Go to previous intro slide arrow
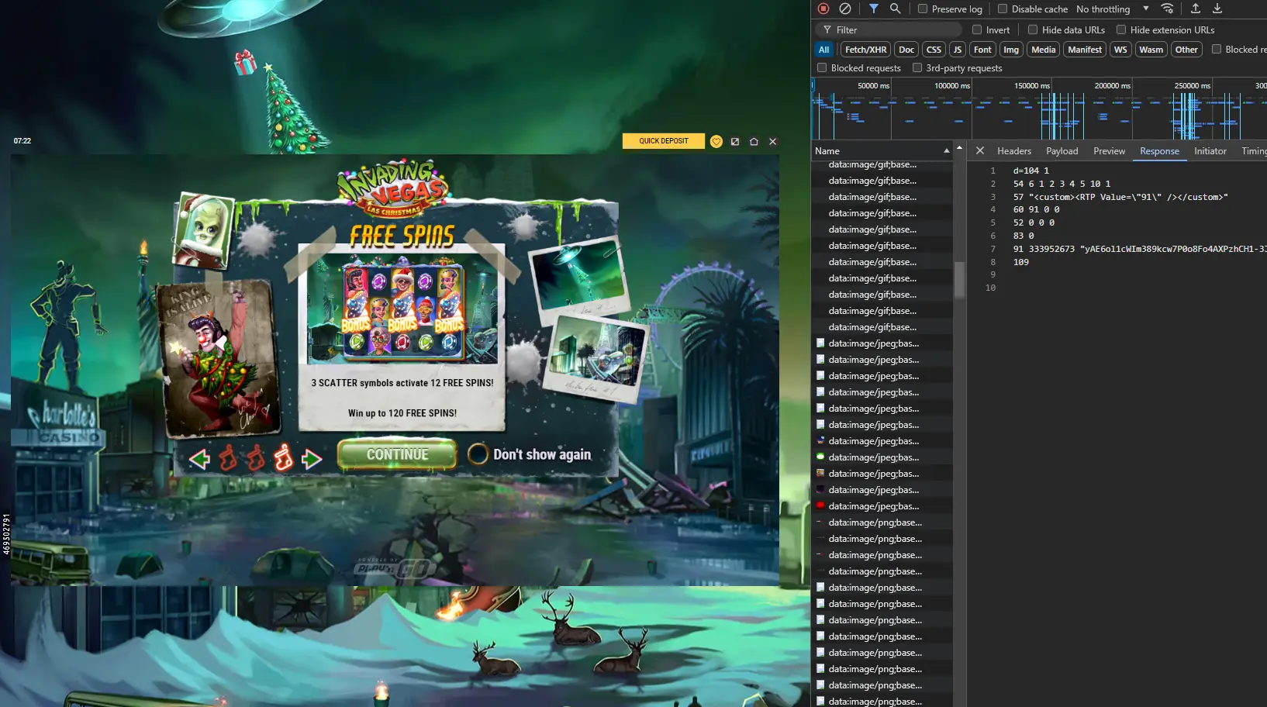Image resolution: width=1267 pixels, height=707 pixels. pos(199,459)
